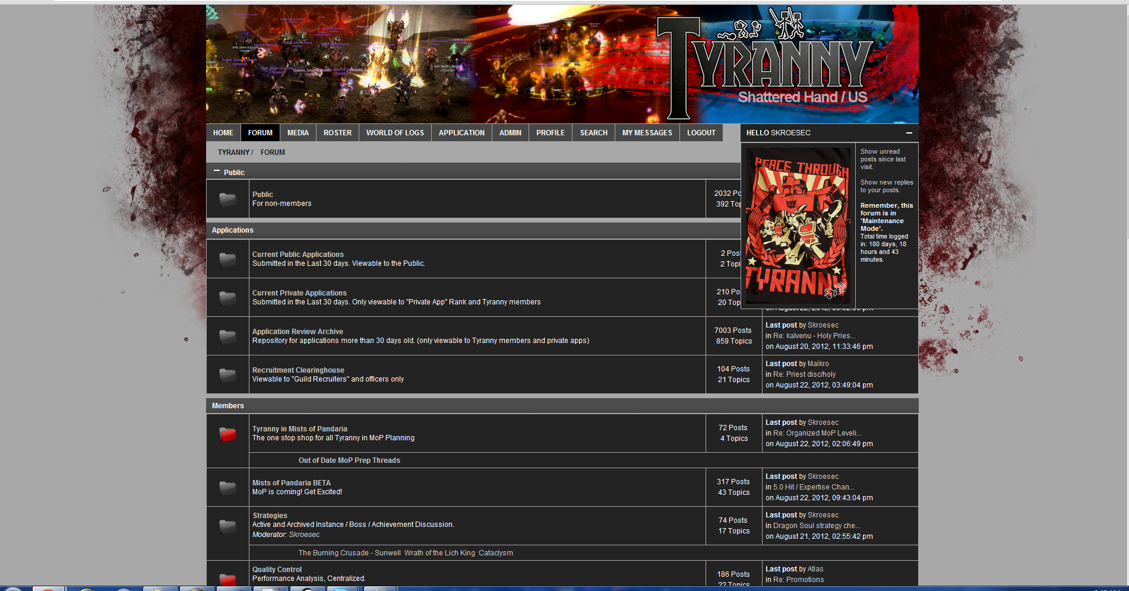Click the Recruitment Clearinghouse folder icon
1129x591 pixels.
tap(227, 375)
